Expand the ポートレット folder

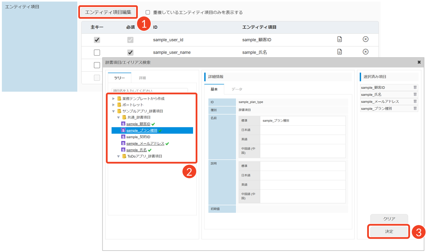click(x=113, y=105)
